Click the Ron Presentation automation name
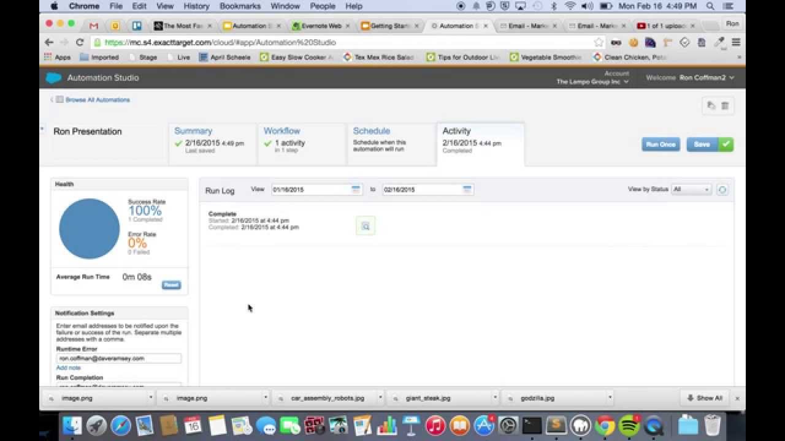785x441 pixels. click(88, 132)
